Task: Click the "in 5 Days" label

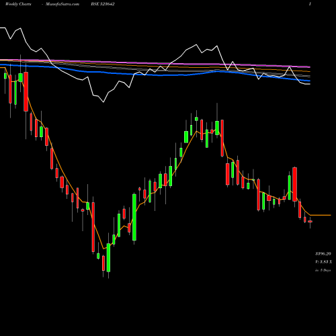Action: (x=323, y=270)
